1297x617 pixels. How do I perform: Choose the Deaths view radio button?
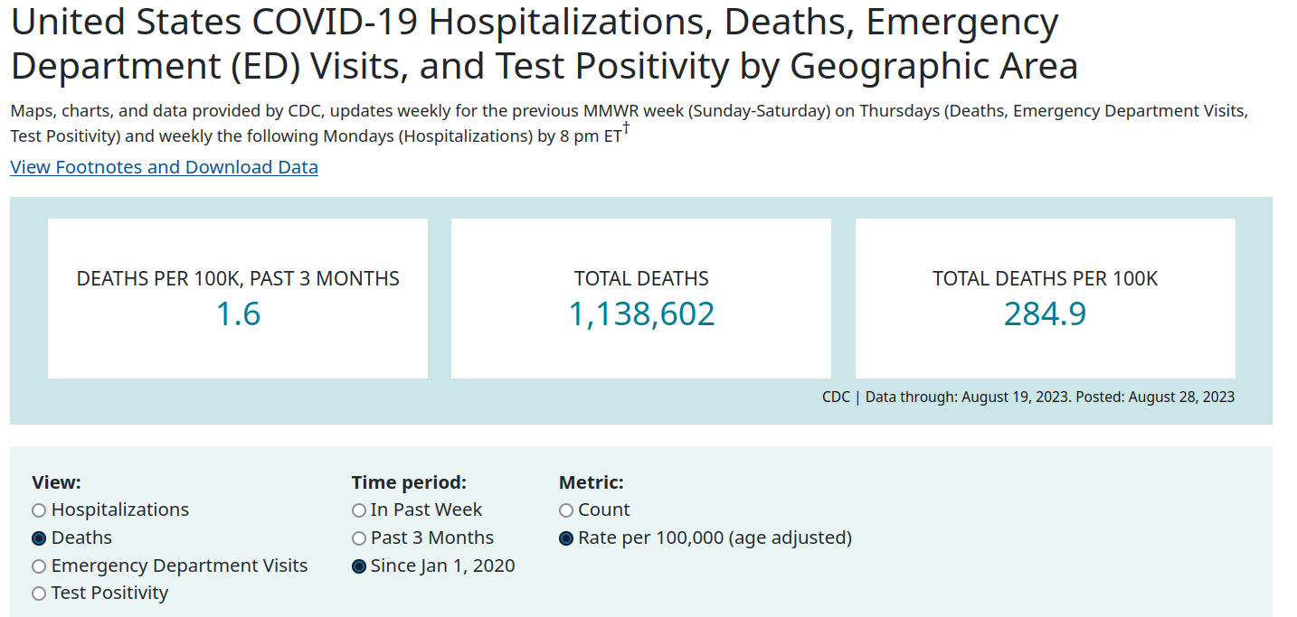[39, 538]
